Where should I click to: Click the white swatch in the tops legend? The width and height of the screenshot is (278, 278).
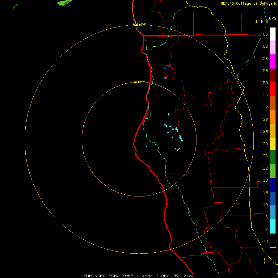pyautogui.click(x=273, y=34)
